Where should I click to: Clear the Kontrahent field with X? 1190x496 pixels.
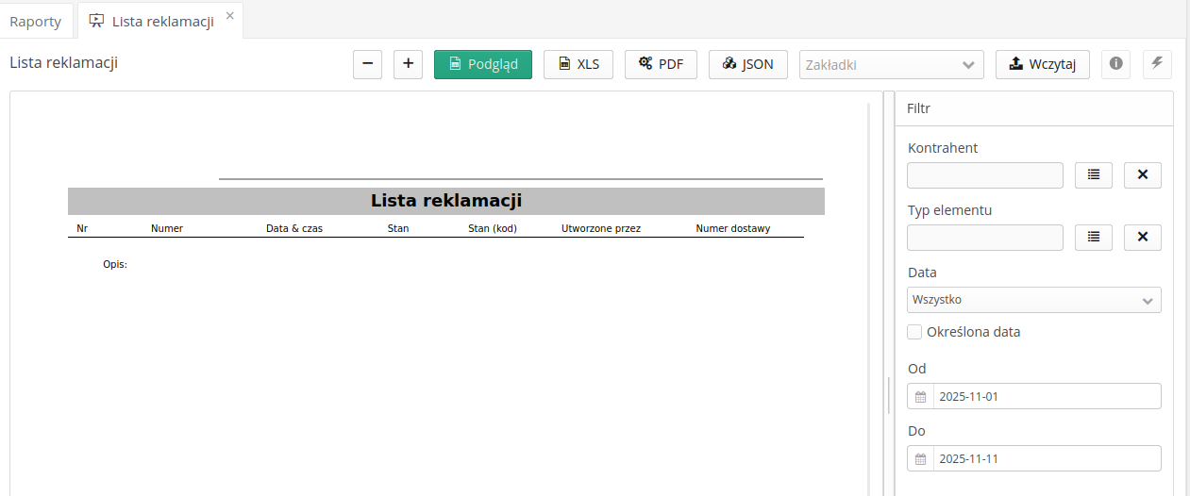click(x=1142, y=175)
